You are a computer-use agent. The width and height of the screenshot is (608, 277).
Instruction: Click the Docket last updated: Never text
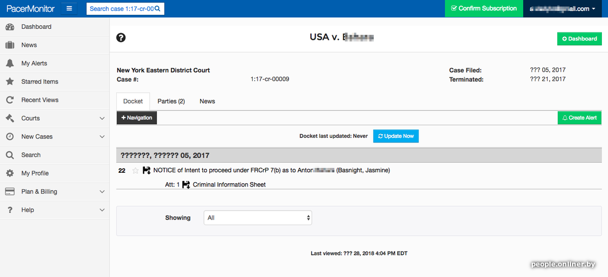(x=333, y=136)
